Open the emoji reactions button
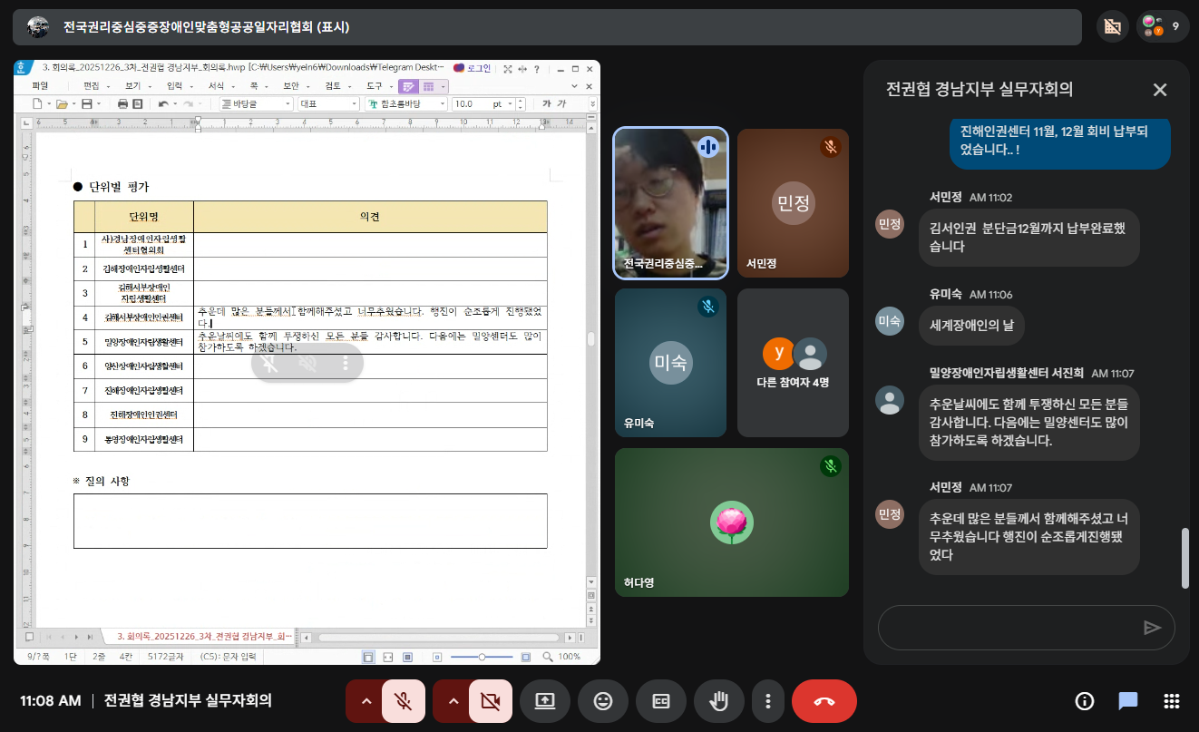Image resolution: width=1199 pixels, height=732 pixels. point(603,701)
